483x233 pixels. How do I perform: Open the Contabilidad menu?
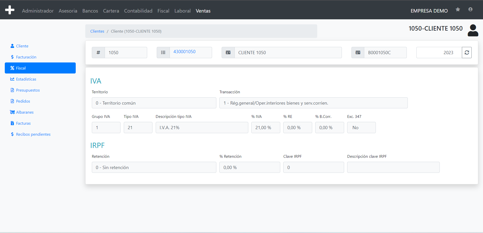coord(138,11)
